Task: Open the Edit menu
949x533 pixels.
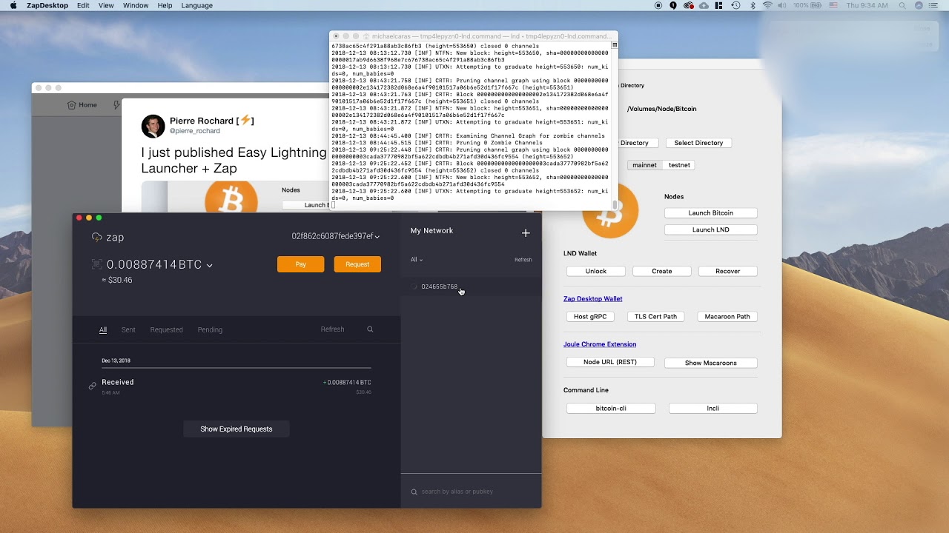Action: click(83, 5)
